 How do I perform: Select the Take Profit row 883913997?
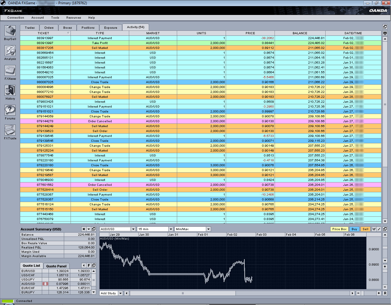(201, 43)
